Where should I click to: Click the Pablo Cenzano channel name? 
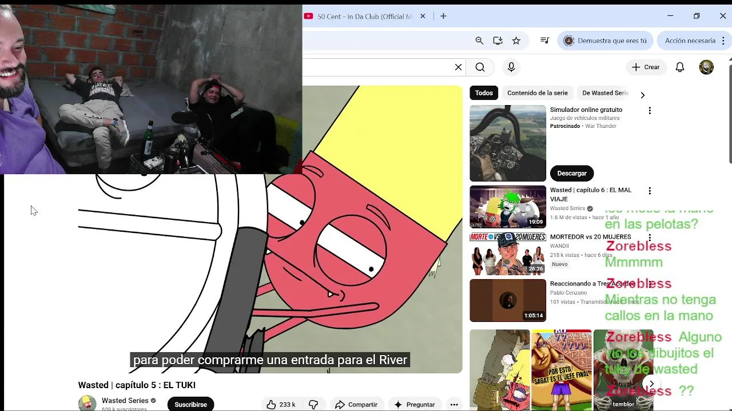[x=568, y=293]
